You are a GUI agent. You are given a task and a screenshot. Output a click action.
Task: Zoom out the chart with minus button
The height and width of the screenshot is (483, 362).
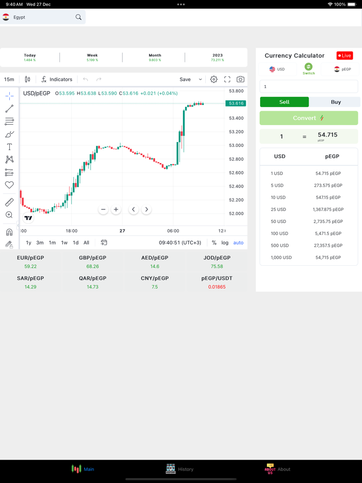[103, 209]
